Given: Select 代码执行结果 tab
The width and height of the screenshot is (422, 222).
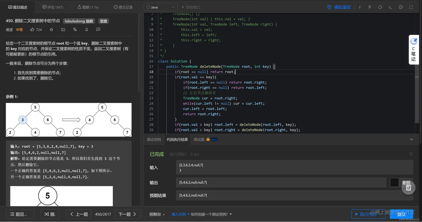Looking at the screenshot, I should [x=177, y=140].
